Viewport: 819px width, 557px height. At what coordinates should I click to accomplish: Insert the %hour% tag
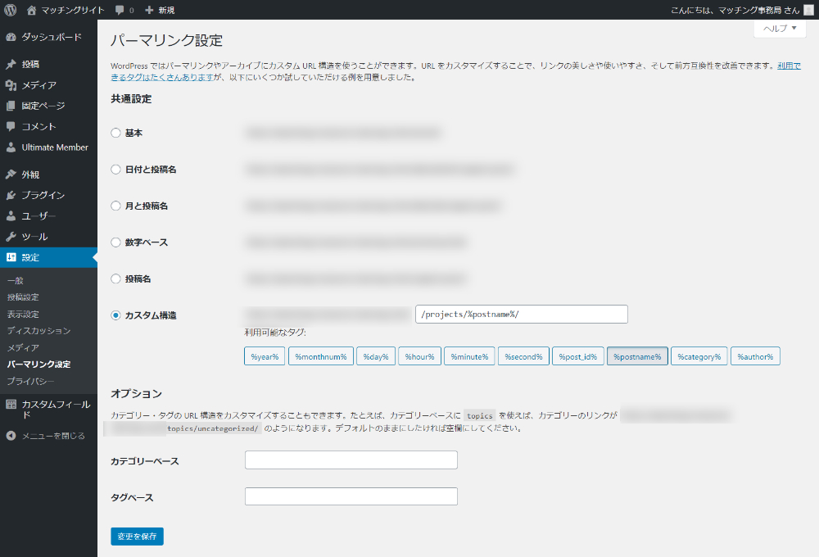(419, 356)
